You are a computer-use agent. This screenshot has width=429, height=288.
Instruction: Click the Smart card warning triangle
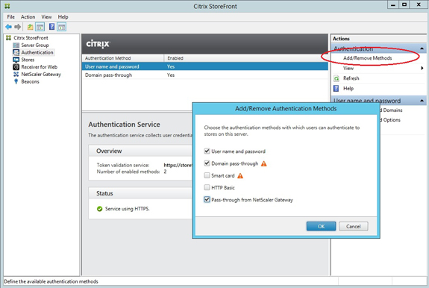click(x=240, y=175)
